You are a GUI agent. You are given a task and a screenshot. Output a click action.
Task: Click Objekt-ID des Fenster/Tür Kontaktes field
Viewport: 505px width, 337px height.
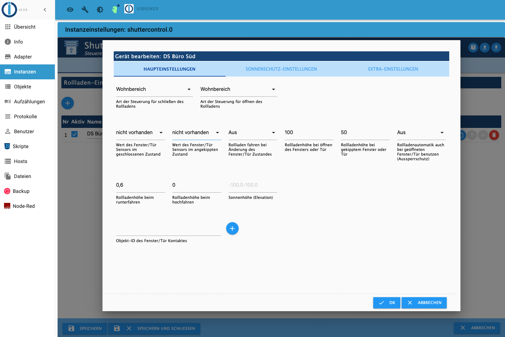coord(169,229)
